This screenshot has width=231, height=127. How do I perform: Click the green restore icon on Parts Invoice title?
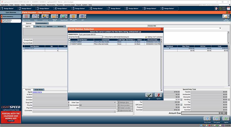click(x=227, y=13)
